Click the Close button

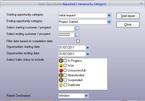point(128,24)
